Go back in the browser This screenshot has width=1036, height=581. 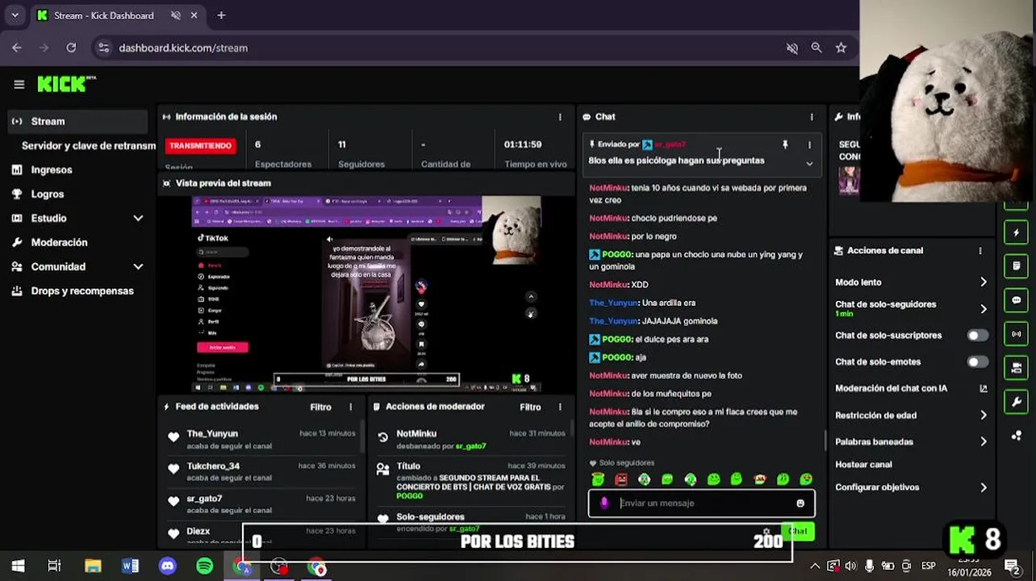[x=17, y=48]
